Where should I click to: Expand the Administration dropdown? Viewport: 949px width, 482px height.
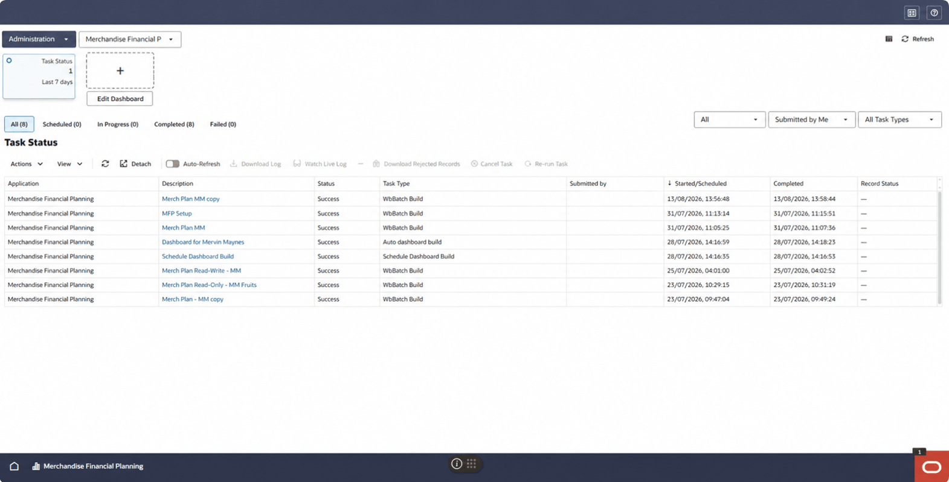(39, 39)
